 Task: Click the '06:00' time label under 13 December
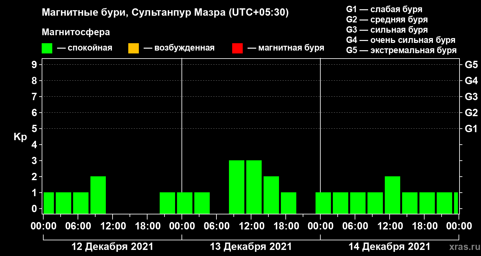pyautogui.click(x=216, y=226)
